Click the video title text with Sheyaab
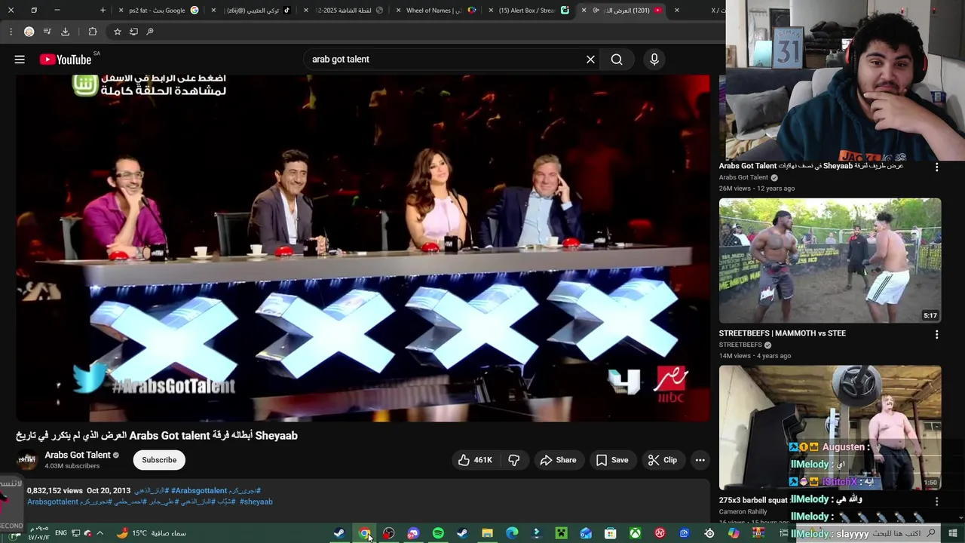 pyautogui.click(x=157, y=436)
